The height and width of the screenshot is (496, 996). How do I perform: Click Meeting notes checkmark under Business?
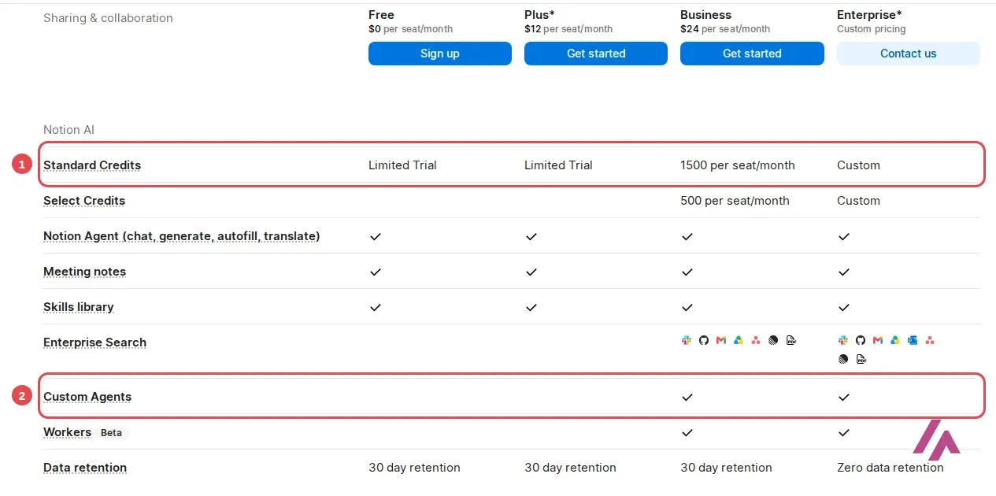click(x=687, y=272)
